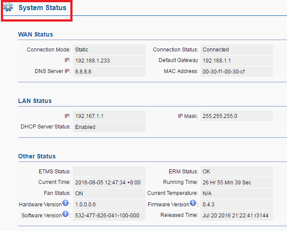Click the Software Version label
287x231 pixels.
coord(42,216)
